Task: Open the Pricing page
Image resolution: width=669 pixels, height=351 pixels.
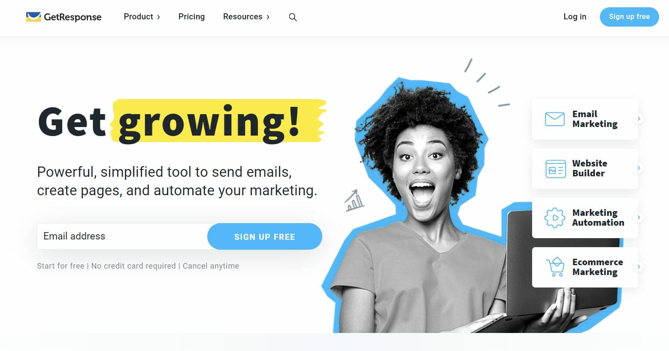Action: pyautogui.click(x=191, y=17)
